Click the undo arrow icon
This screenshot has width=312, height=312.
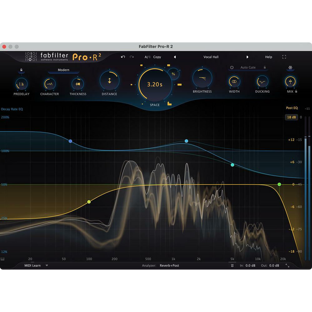tap(123, 57)
